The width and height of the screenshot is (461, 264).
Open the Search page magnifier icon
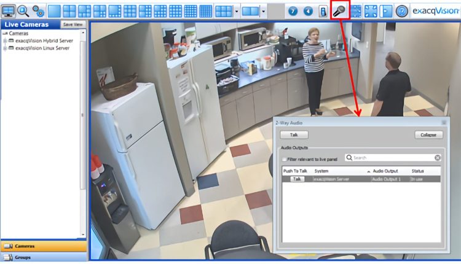[23, 11]
